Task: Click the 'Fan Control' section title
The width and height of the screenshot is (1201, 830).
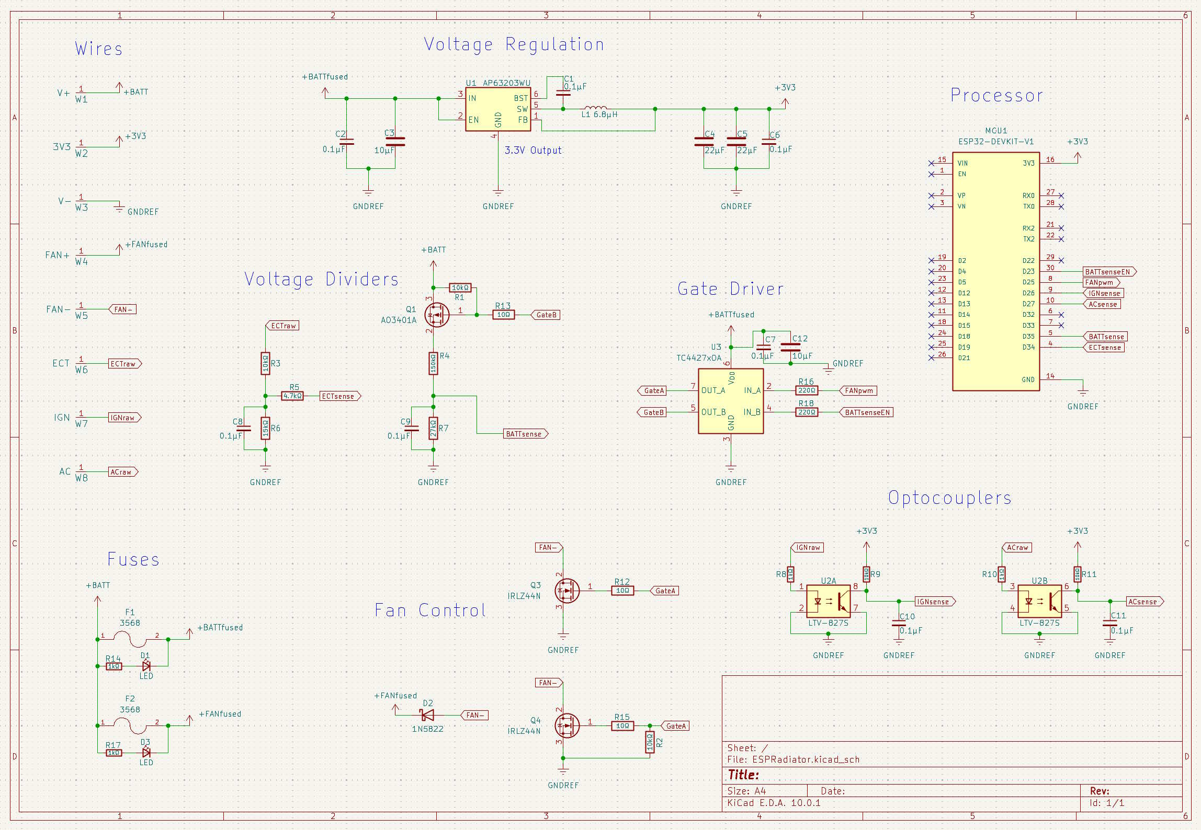Action: click(x=430, y=610)
